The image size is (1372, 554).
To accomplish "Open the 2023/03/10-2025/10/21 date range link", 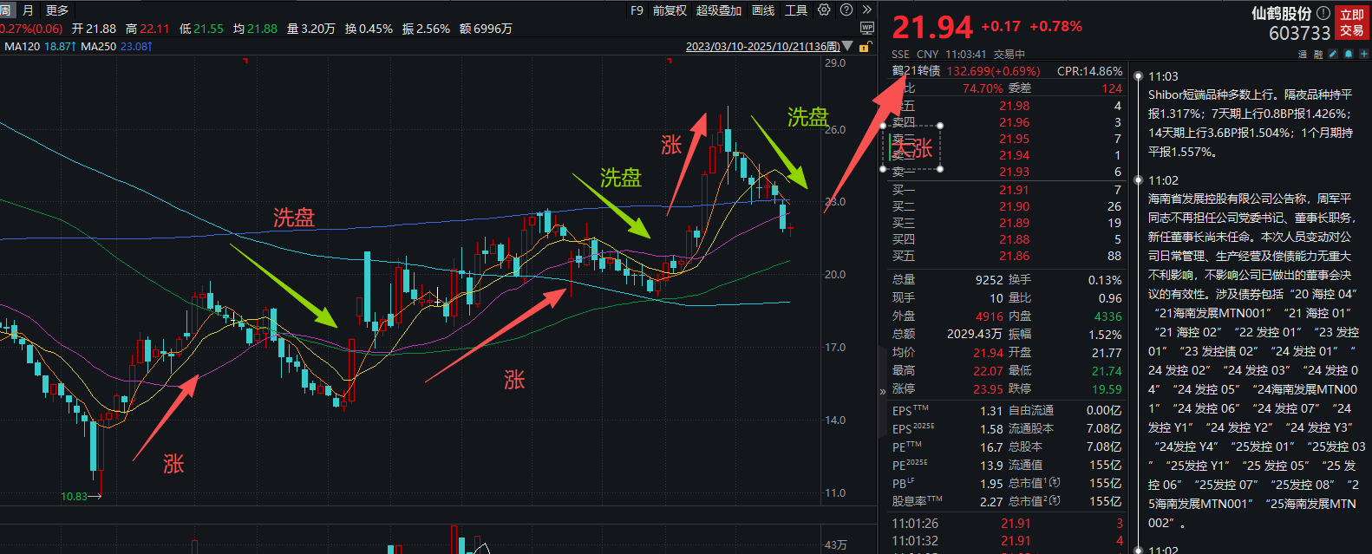I will pos(763,46).
